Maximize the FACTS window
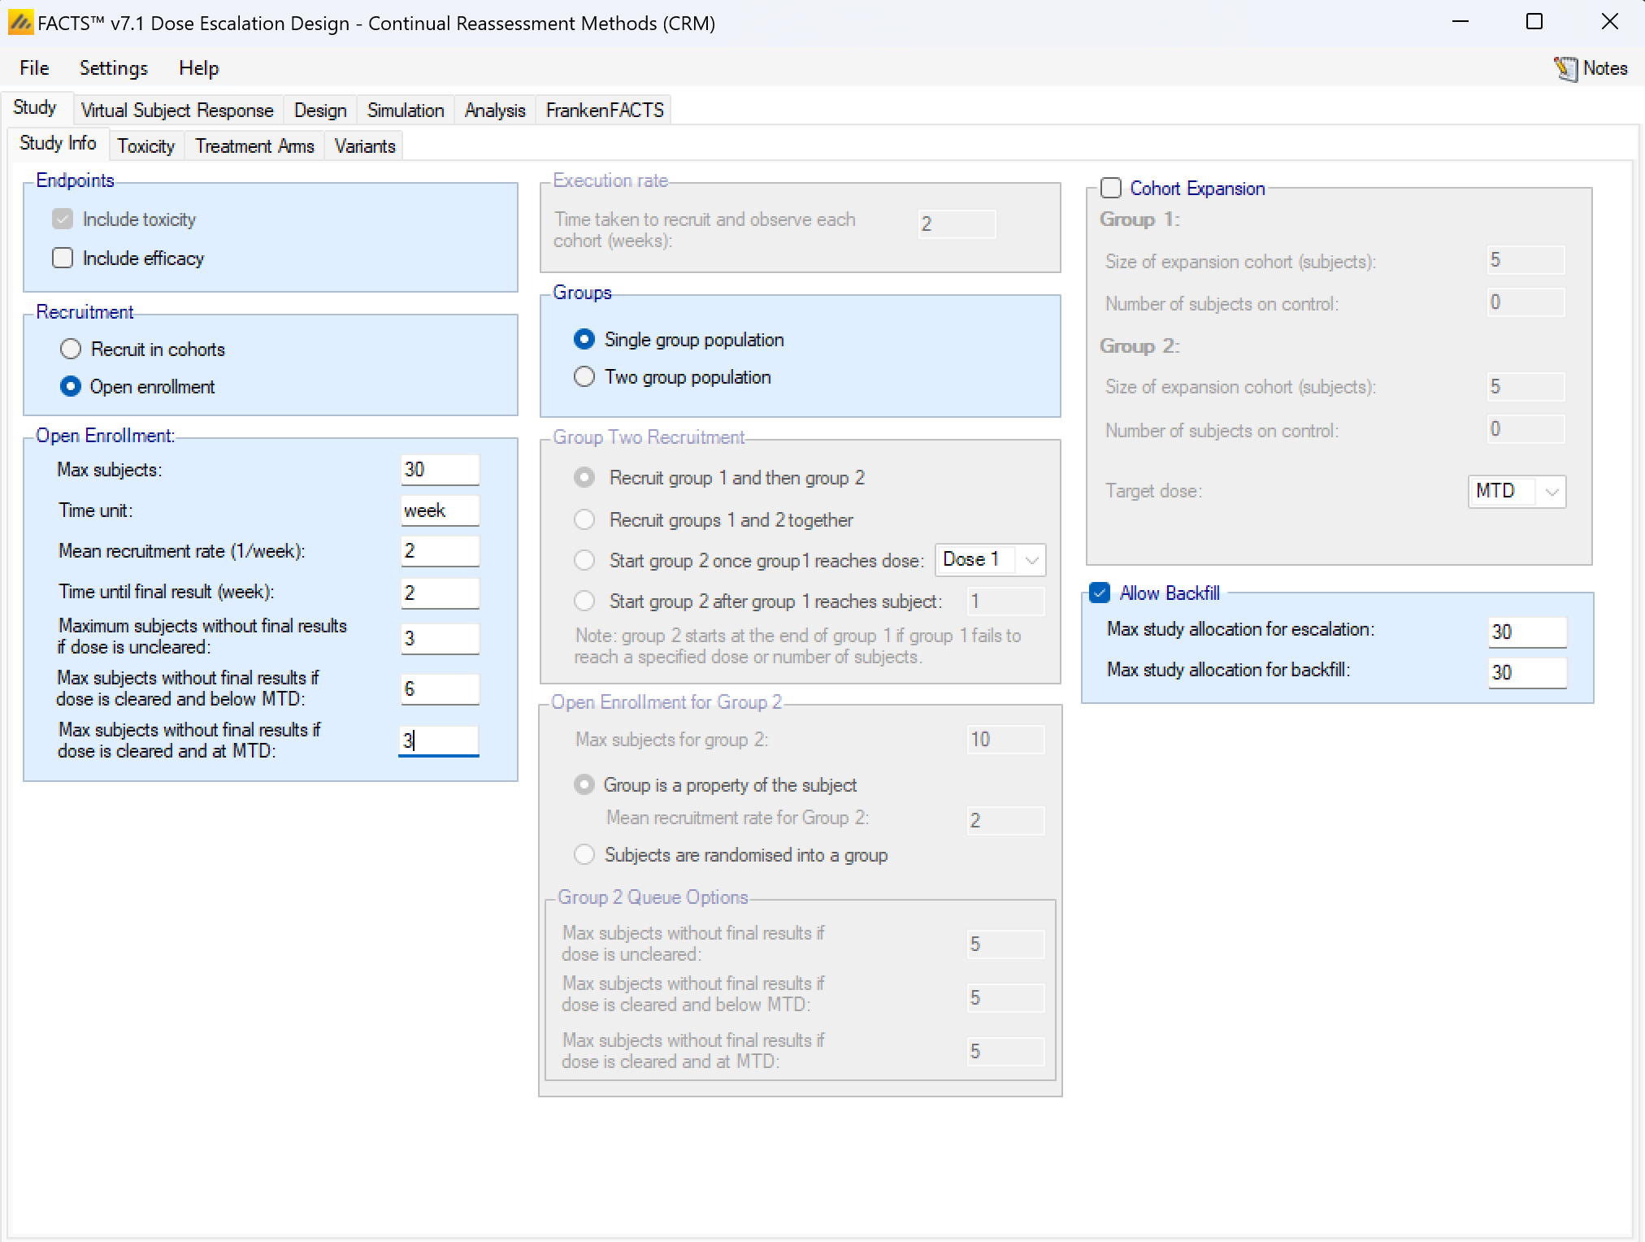 (x=1534, y=22)
